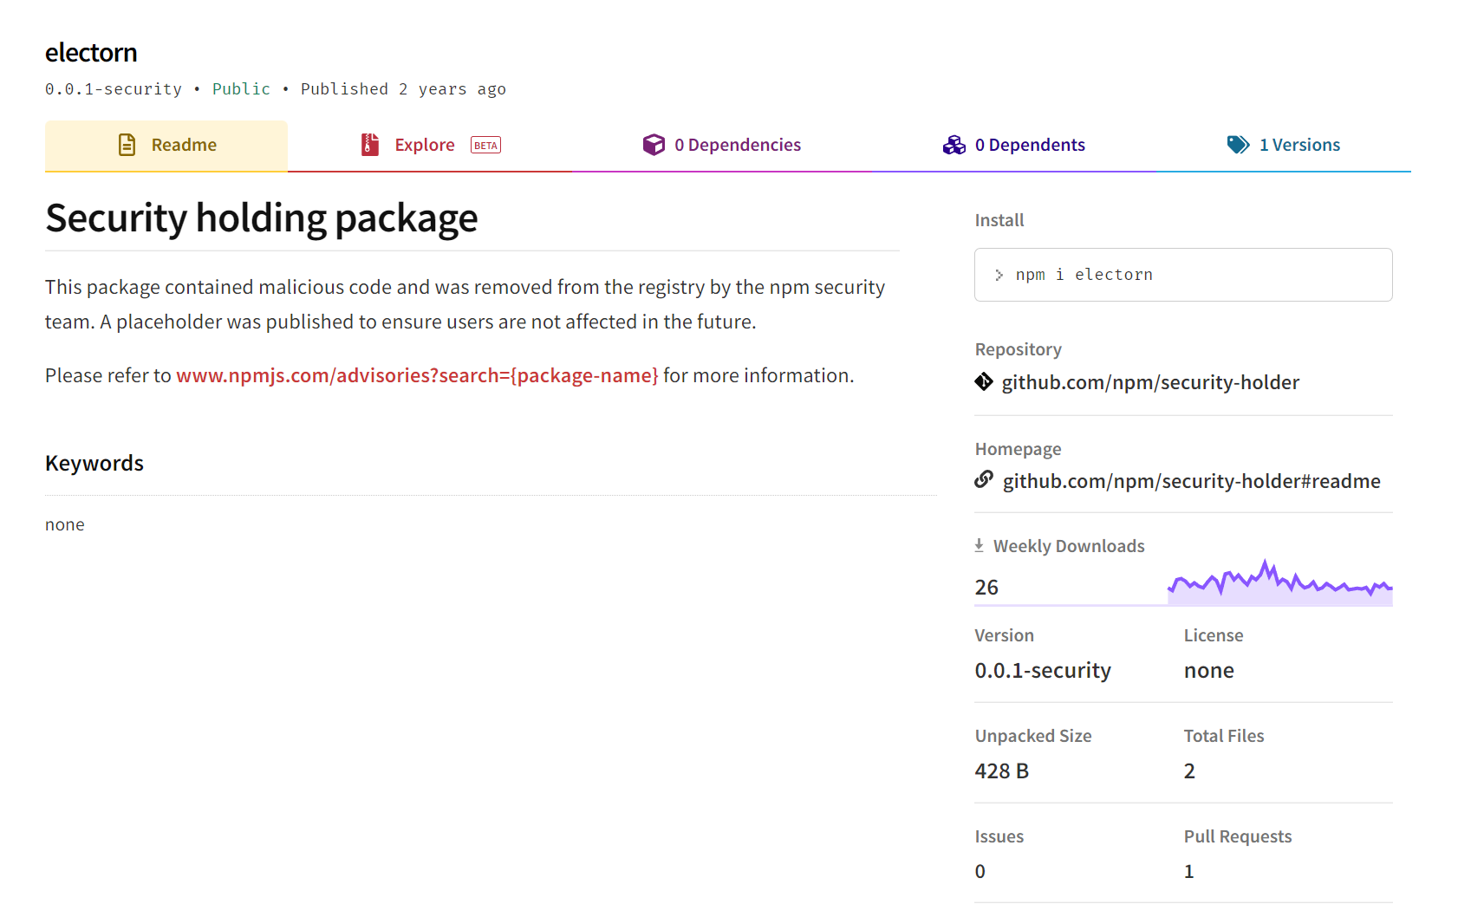Click the BETA badge on Explore
The height and width of the screenshot is (904, 1458).
tap(485, 146)
